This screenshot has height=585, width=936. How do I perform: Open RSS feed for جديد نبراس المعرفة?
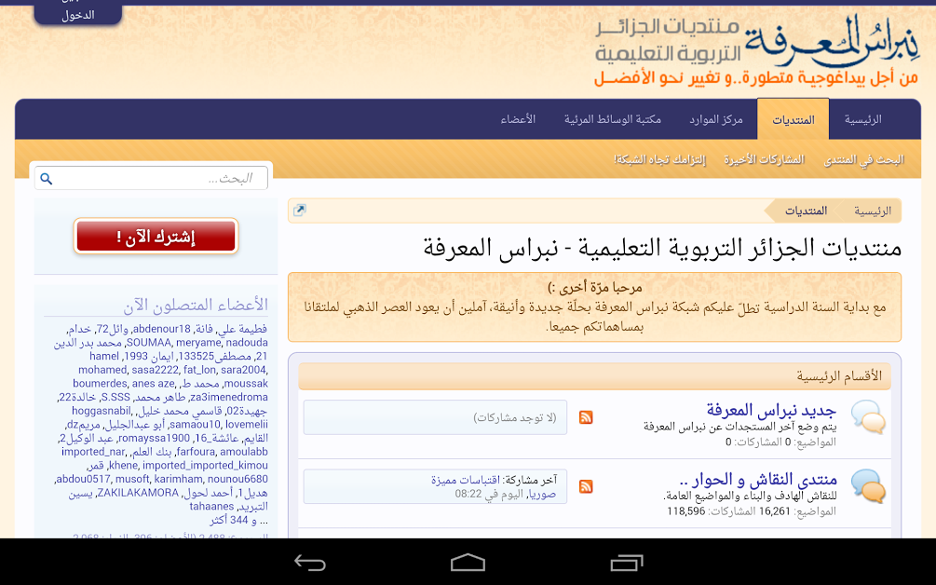click(x=586, y=417)
